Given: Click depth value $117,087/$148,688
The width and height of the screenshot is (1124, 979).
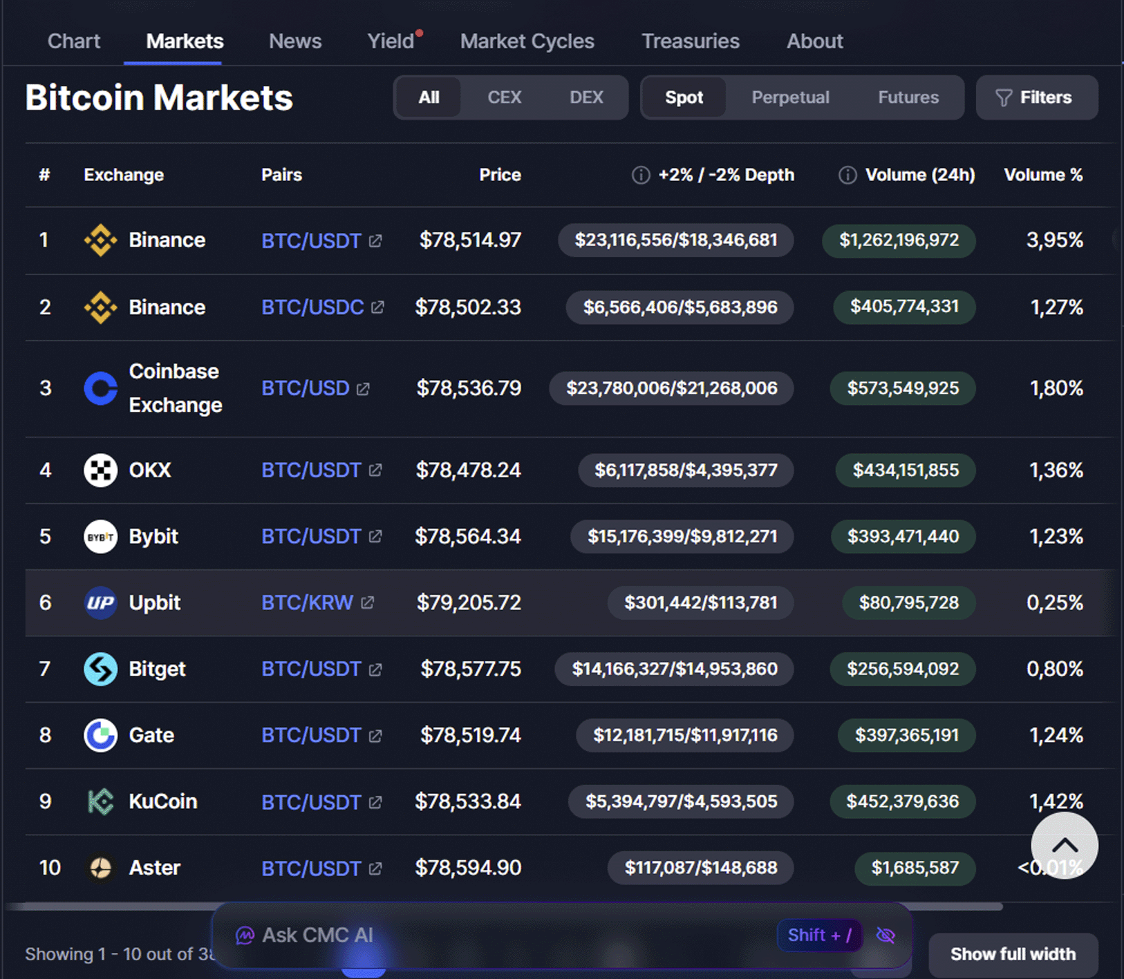Looking at the screenshot, I should [x=700, y=868].
